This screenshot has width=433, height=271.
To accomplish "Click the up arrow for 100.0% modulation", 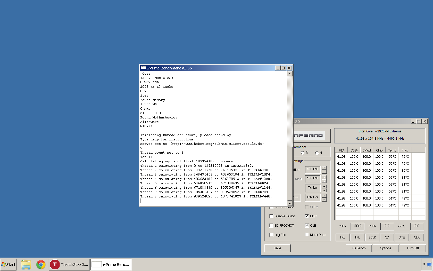I will [324, 168].
